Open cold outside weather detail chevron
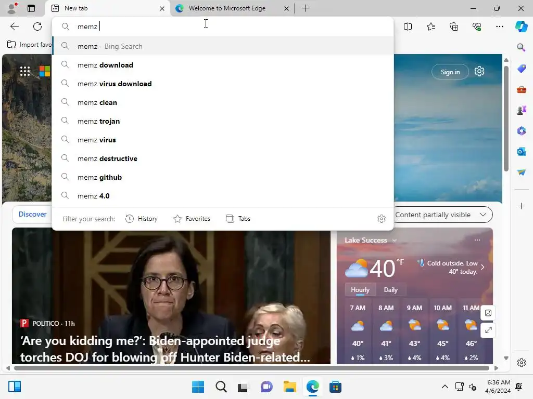The width and height of the screenshot is (533, 399). coord(483,267)
